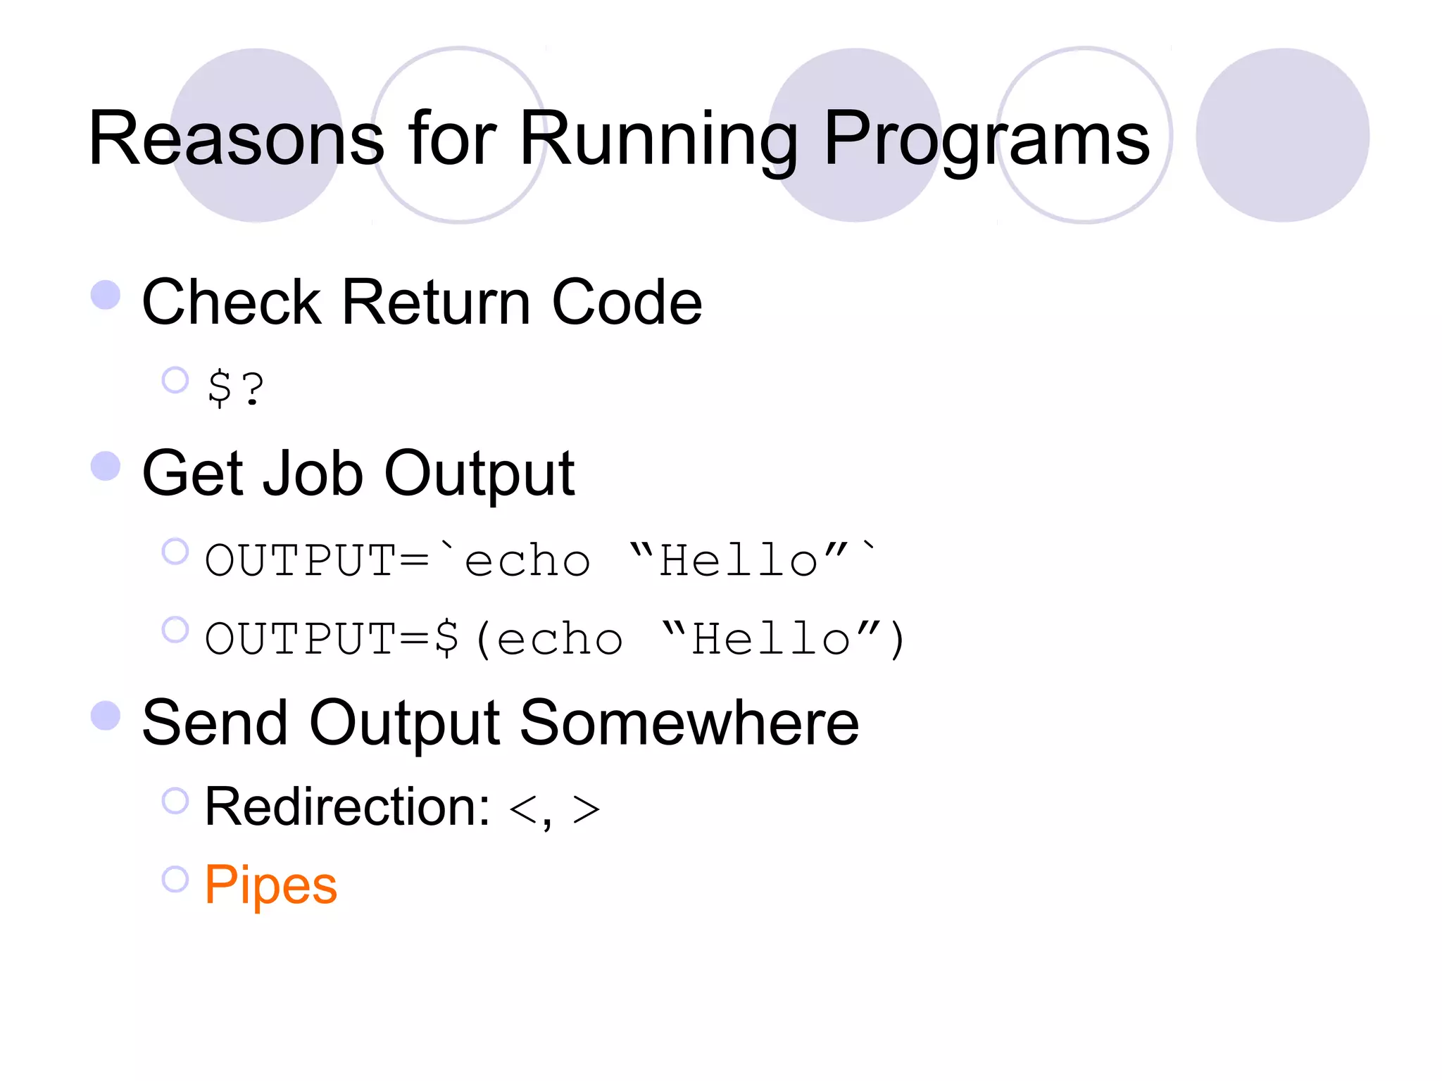The image size is (1442, 1081).
Task: Click the filled bullet beside 'Check Return Code'
Action: (x=106, y=295)
